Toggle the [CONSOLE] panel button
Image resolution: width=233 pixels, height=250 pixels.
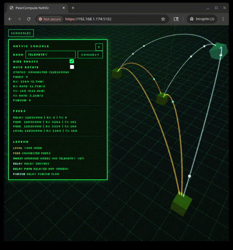21,33
